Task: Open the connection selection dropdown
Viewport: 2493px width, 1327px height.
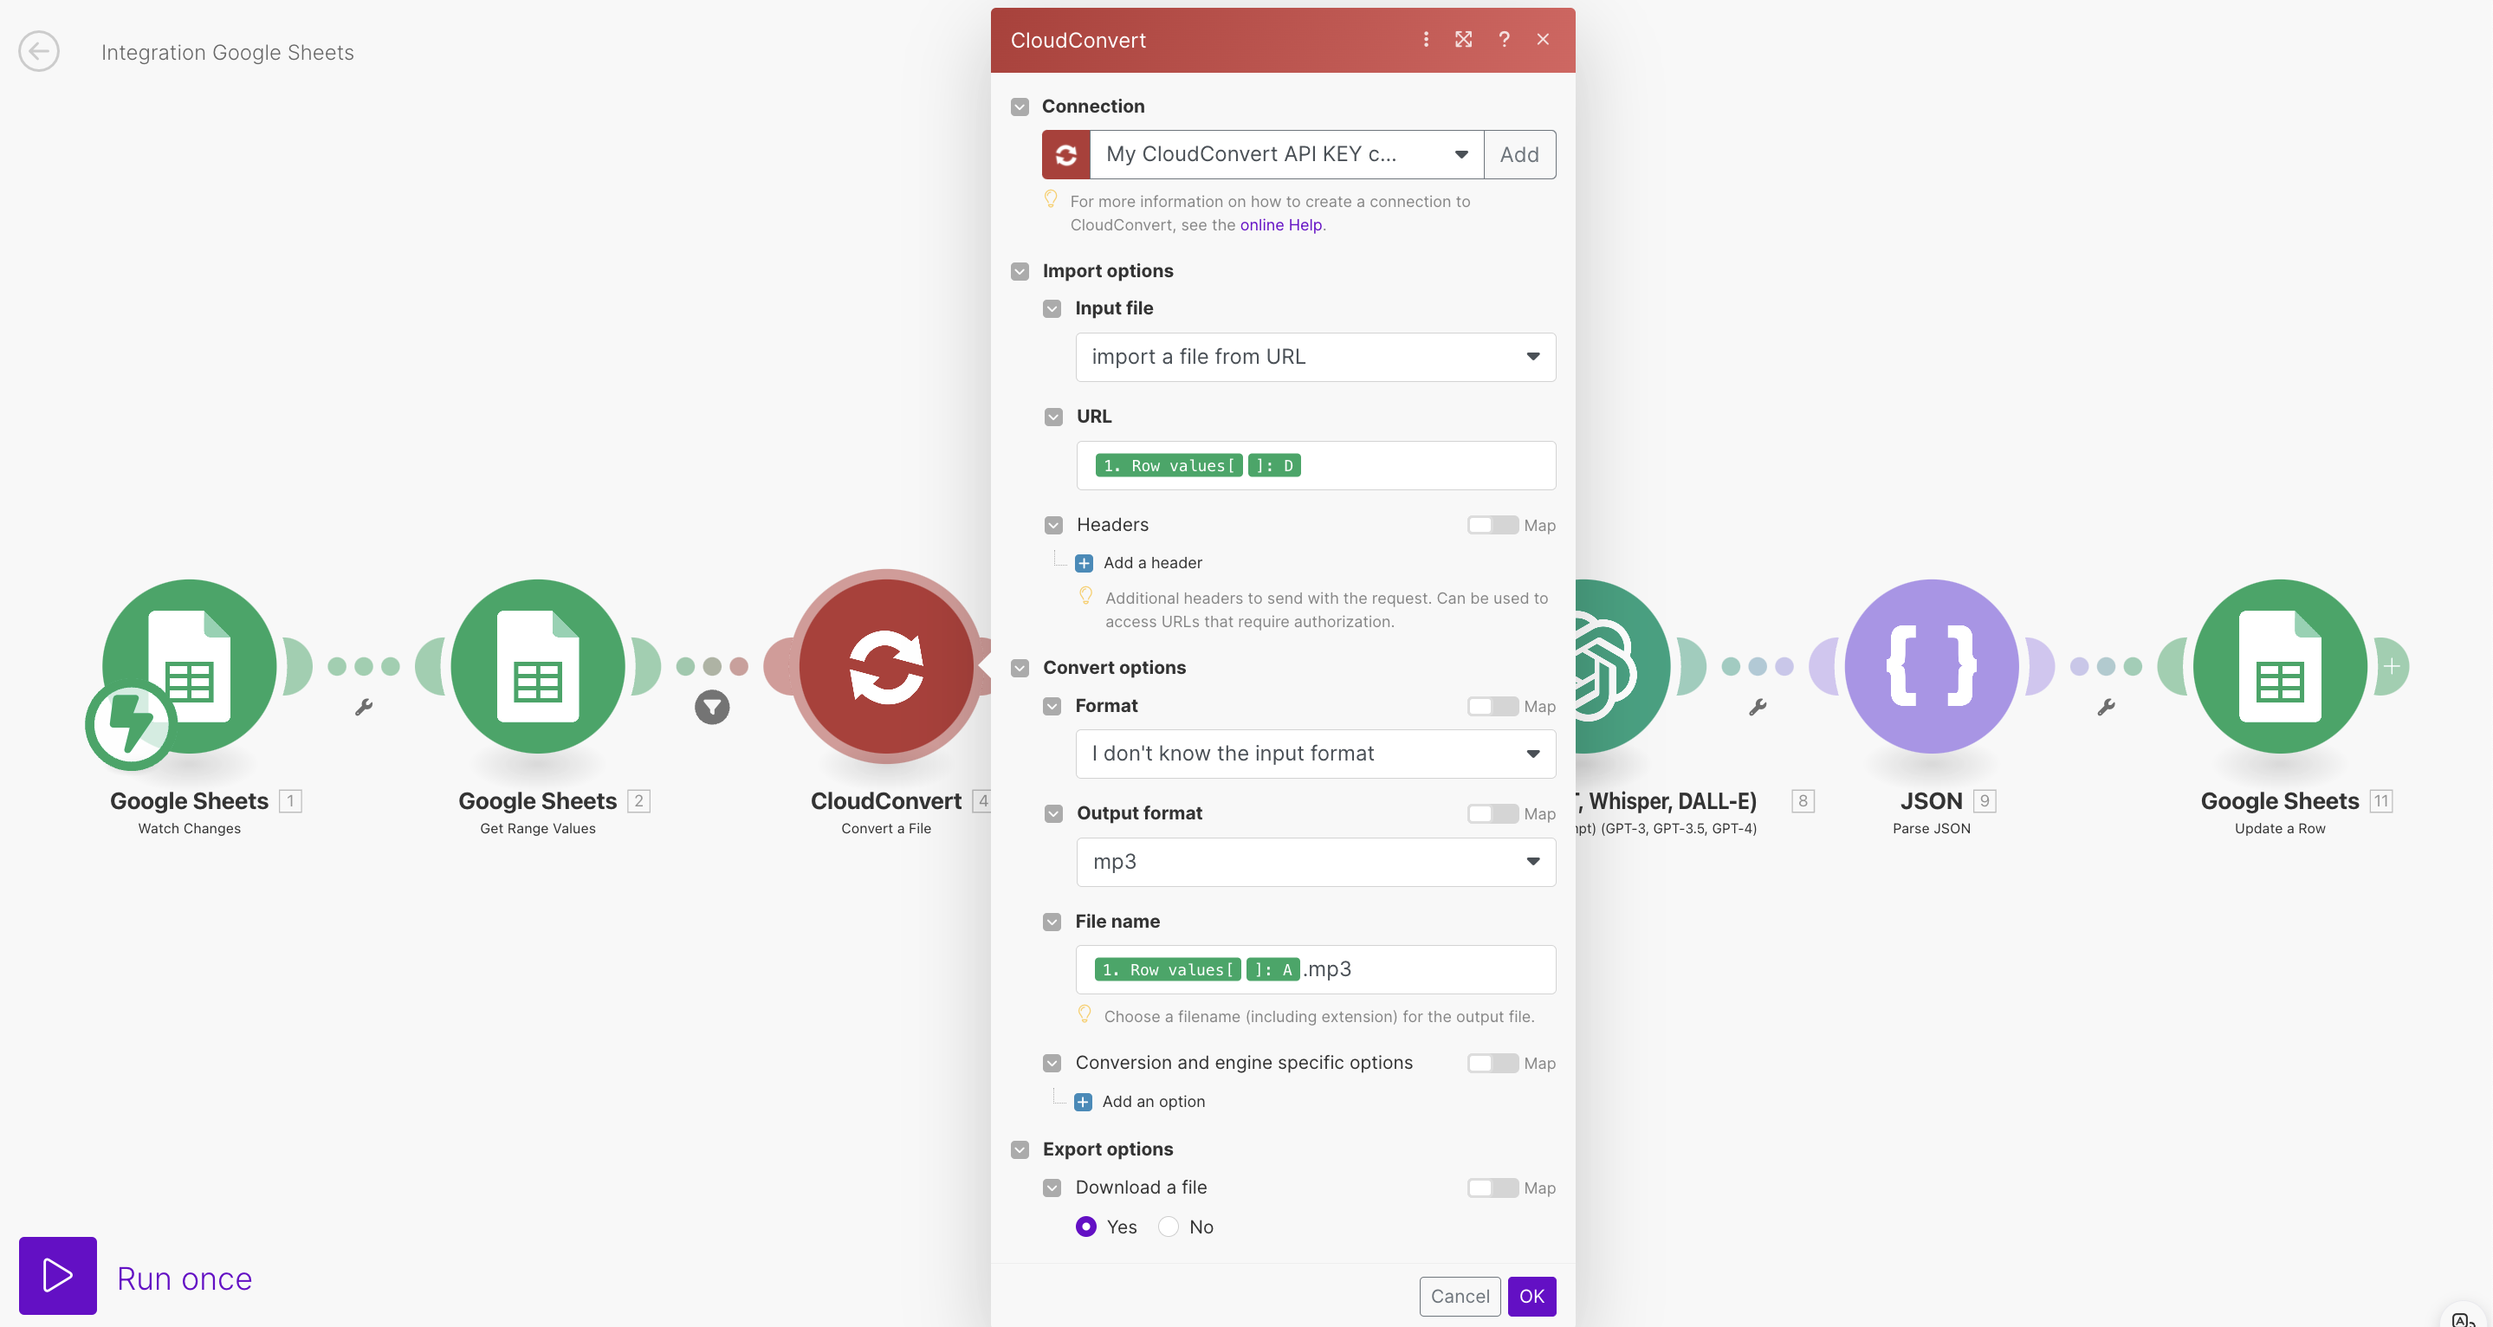Action: pos(1286,154)
